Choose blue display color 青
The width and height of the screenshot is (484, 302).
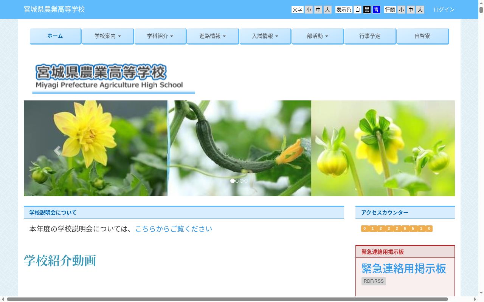click(x=376, y=10)
